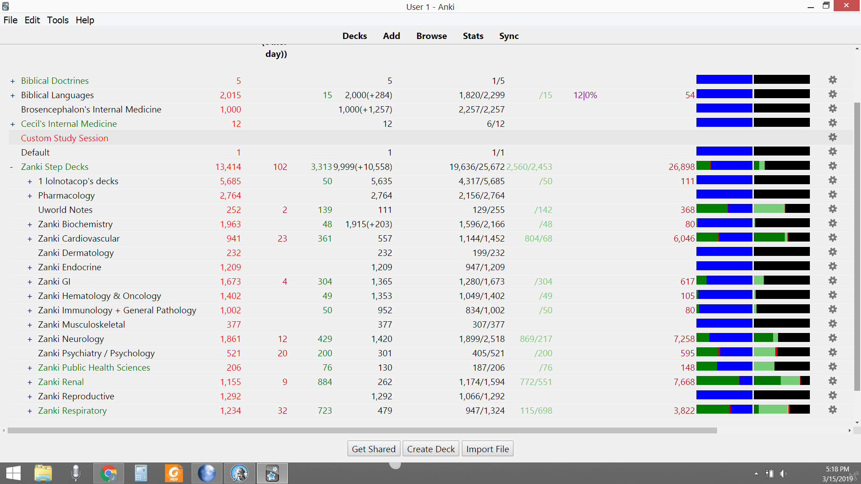Click the Import File button
Screen dimensions: 861x484
pos(487,449)
